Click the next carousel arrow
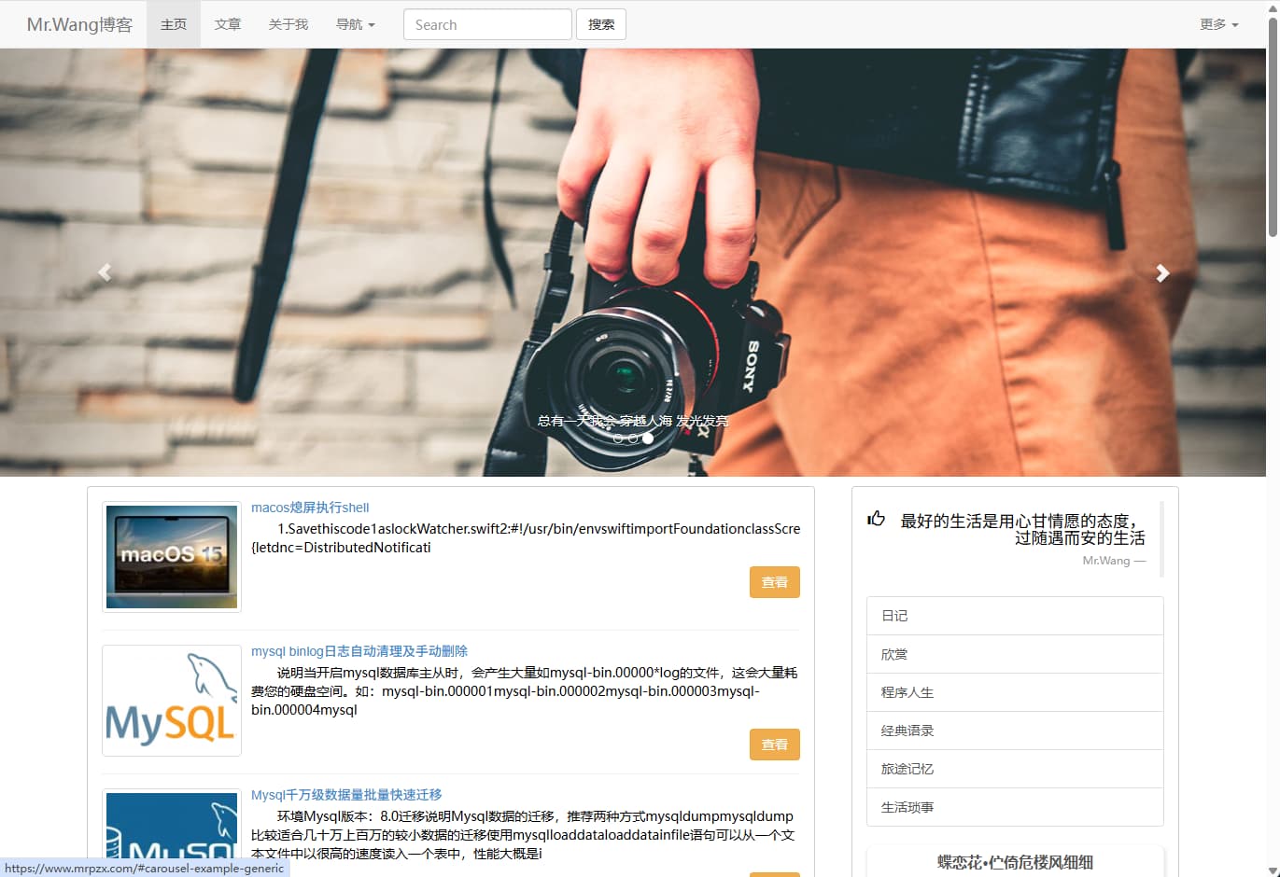Screen dimensions: 1280x877 click(1162, 272)
